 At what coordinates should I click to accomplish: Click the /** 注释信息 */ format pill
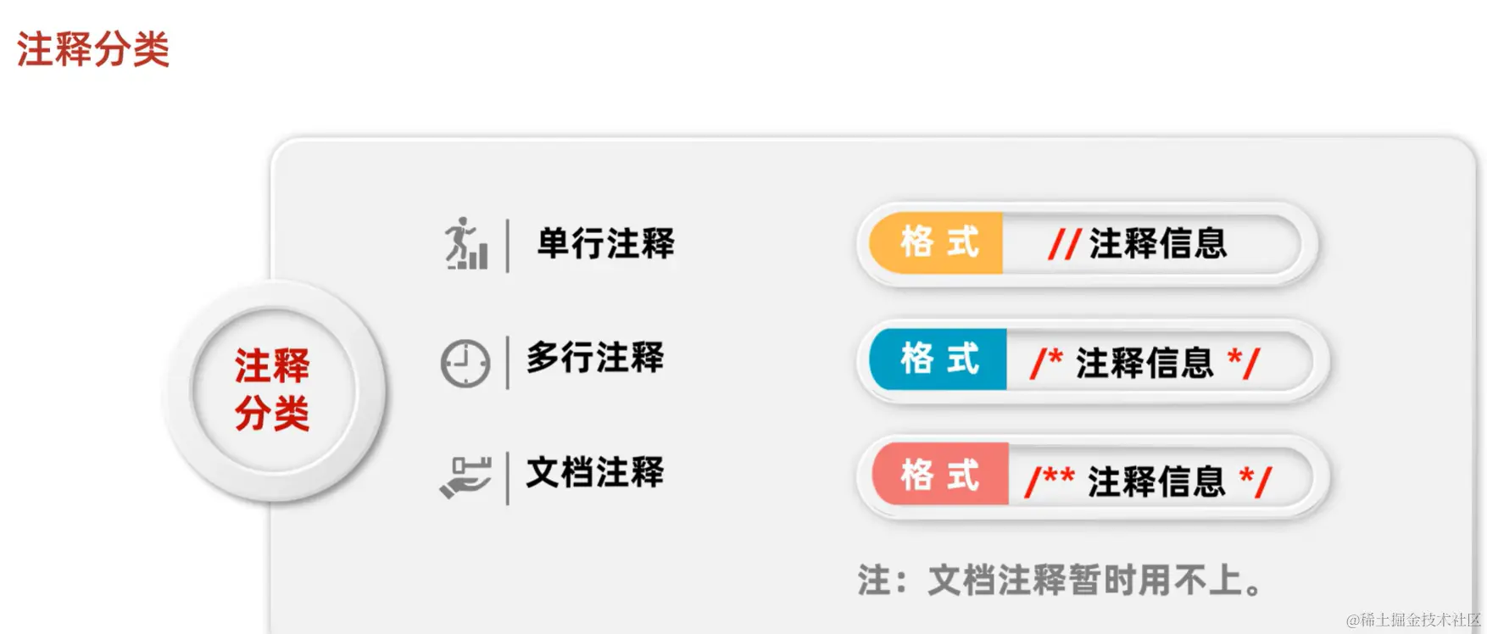(1093, 475)
